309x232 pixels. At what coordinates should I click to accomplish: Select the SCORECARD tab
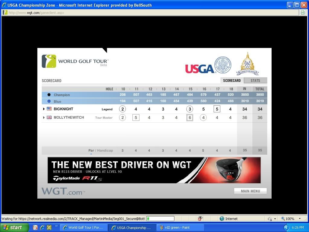click(232, 81)
